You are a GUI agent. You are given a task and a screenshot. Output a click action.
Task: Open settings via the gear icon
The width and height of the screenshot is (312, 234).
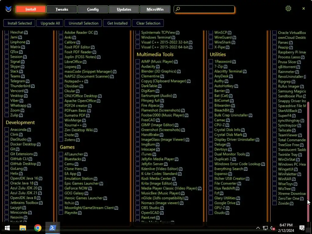click(288, 9)
